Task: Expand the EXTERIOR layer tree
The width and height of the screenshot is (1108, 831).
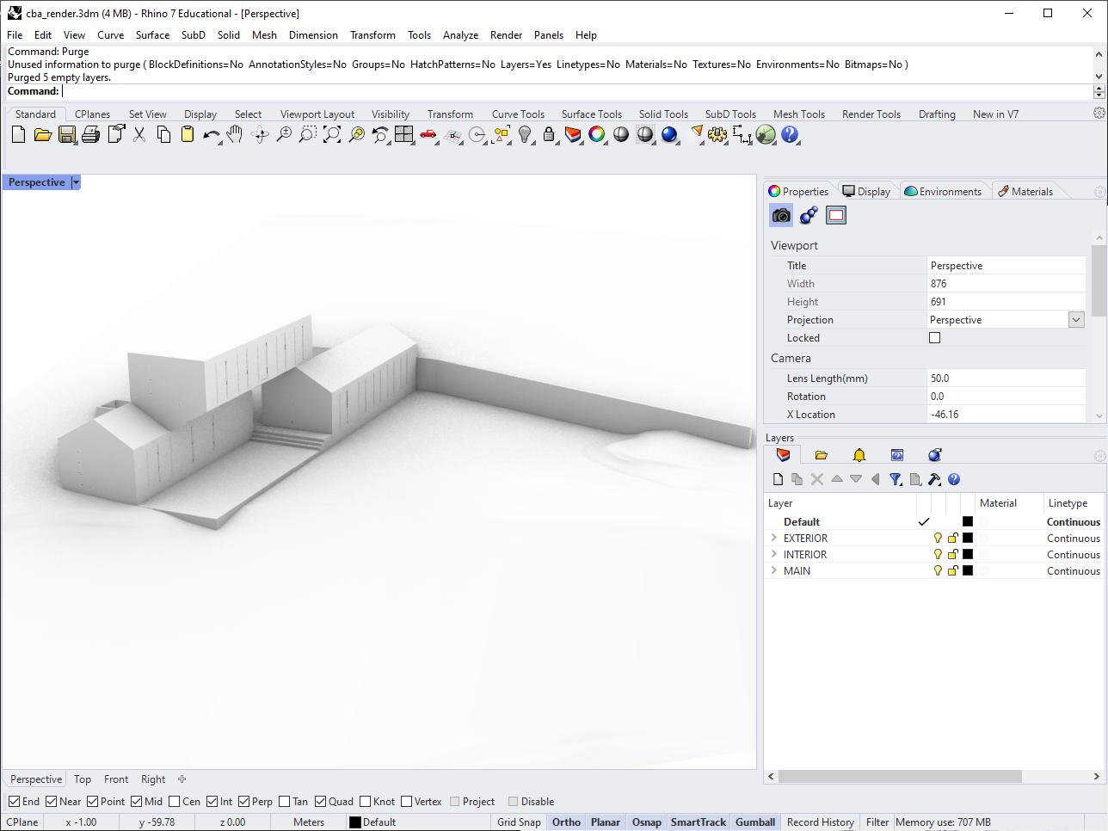Action: (x=774, y=539)
